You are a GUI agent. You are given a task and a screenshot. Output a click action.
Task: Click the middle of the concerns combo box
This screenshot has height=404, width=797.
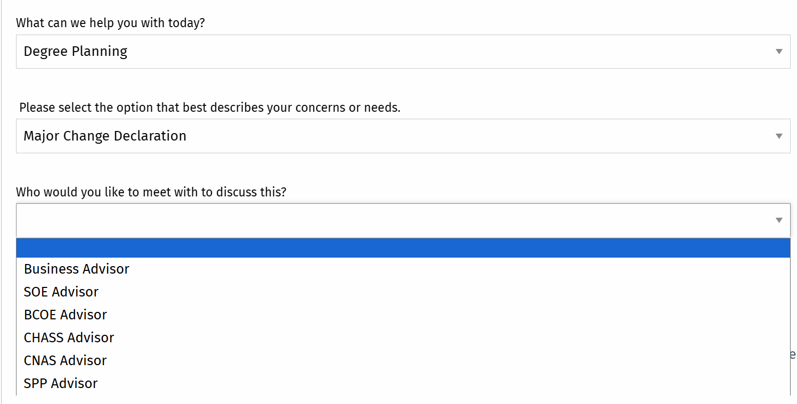(x=403, y=136)
